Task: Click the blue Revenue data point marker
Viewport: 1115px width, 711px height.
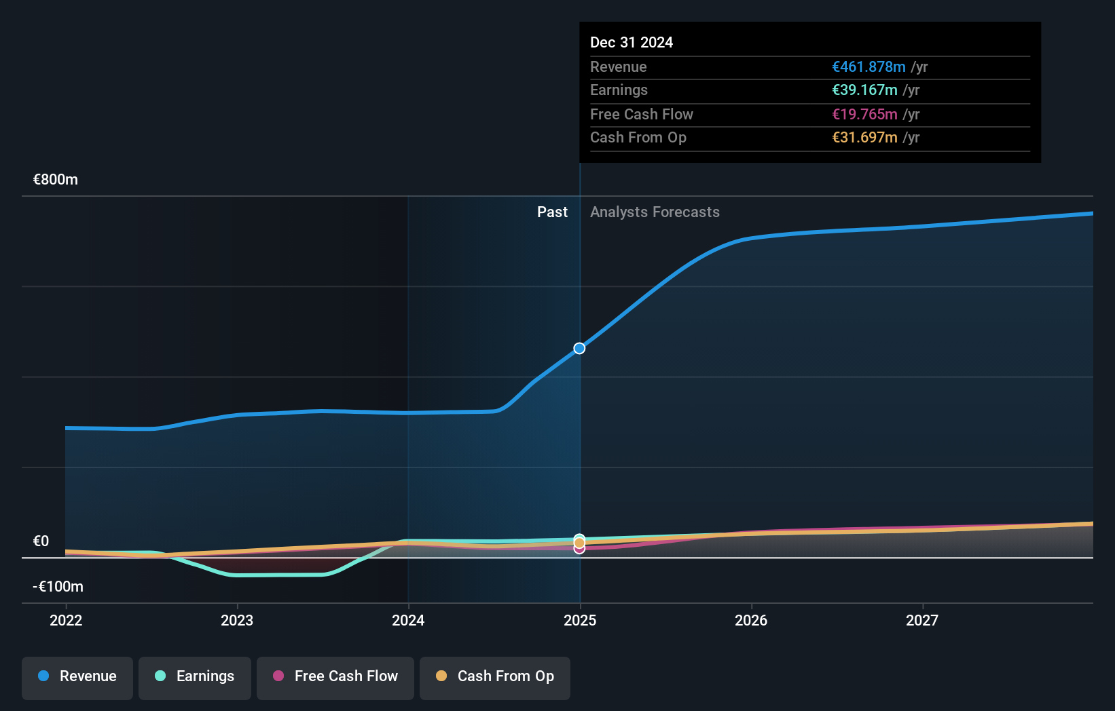Action: [579, 348]
